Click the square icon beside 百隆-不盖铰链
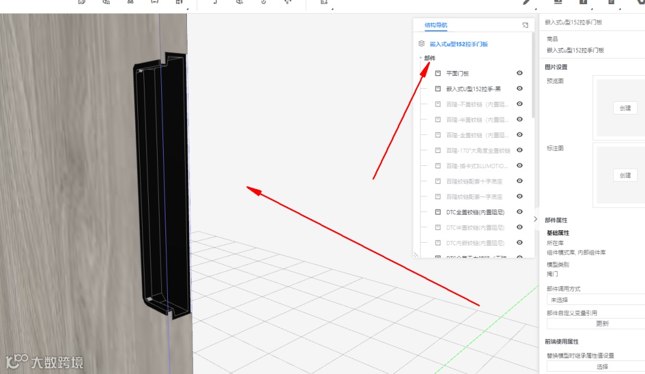 click(x=438, y=104)
